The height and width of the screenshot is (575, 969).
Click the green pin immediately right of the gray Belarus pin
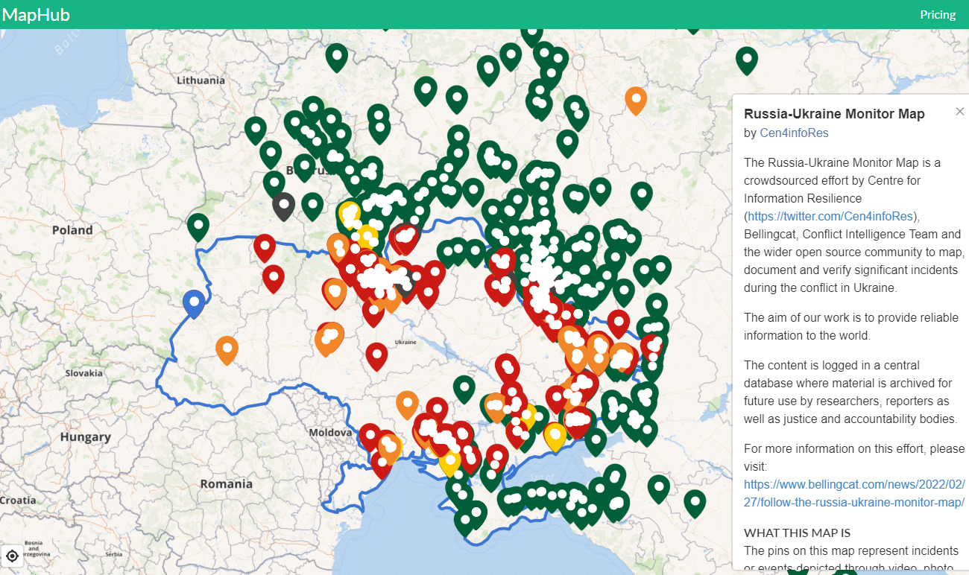pos(312,206)
